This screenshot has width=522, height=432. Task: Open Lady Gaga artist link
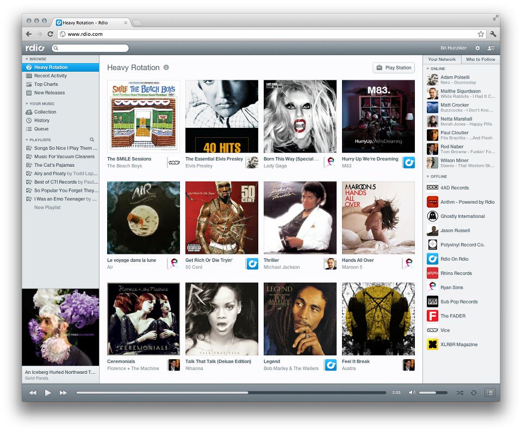(x=275, y=166)
